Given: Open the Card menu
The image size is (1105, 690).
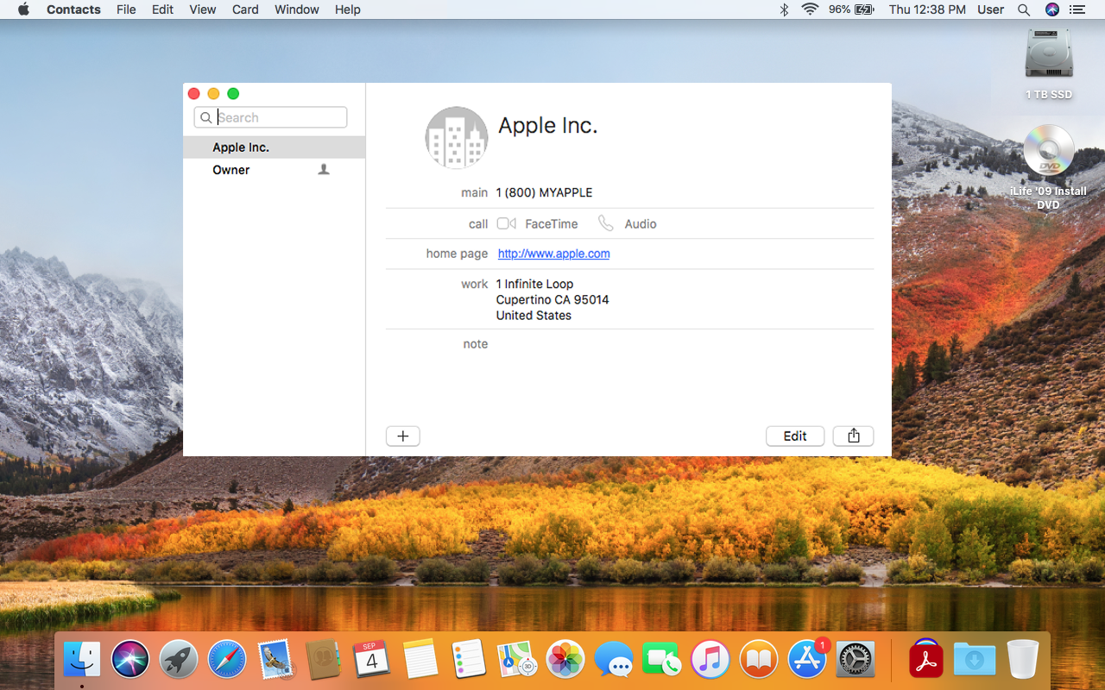Looking at the screenshot, I should point(245,9).
